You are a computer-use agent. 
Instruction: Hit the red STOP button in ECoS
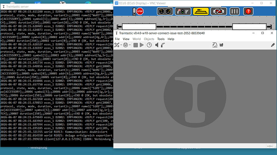pyautogui.click(x=140, y=12)
